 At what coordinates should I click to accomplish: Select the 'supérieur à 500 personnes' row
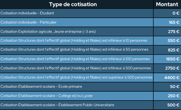76,77
